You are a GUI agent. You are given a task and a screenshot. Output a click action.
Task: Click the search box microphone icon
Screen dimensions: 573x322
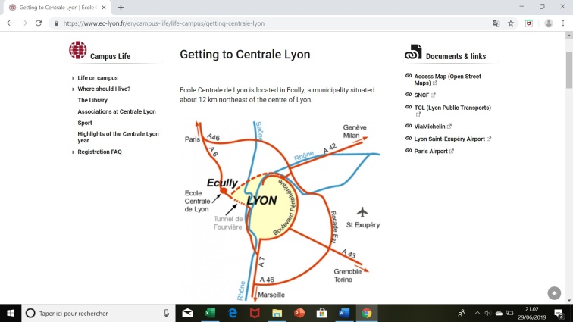pyautogui.click(x=166, y=313)
